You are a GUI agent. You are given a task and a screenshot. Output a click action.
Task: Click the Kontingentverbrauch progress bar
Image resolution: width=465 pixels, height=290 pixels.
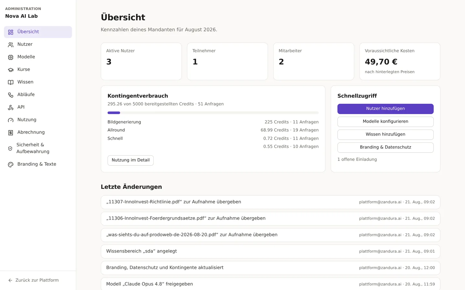(213, 113)
